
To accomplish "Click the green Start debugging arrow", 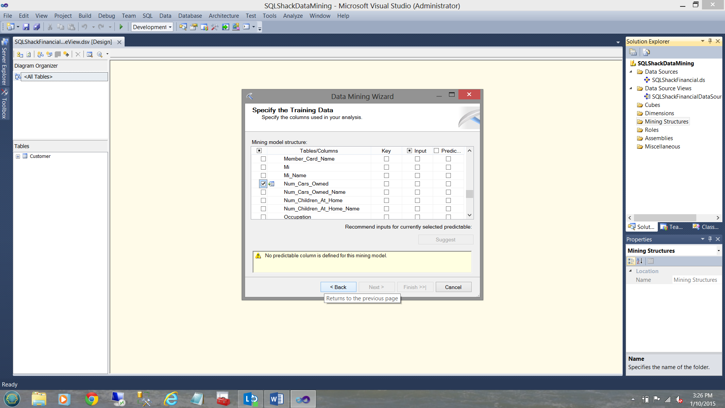I will coord(121,27).
